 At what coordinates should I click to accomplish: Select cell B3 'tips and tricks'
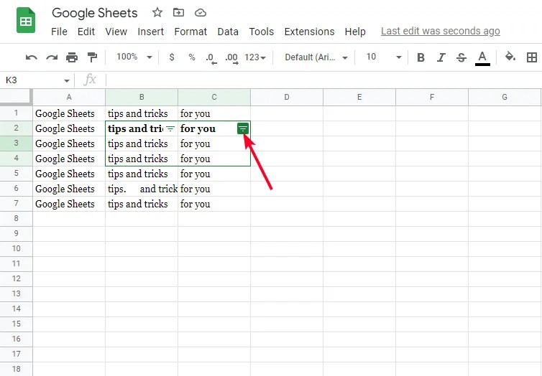click(x=142, y=144)
